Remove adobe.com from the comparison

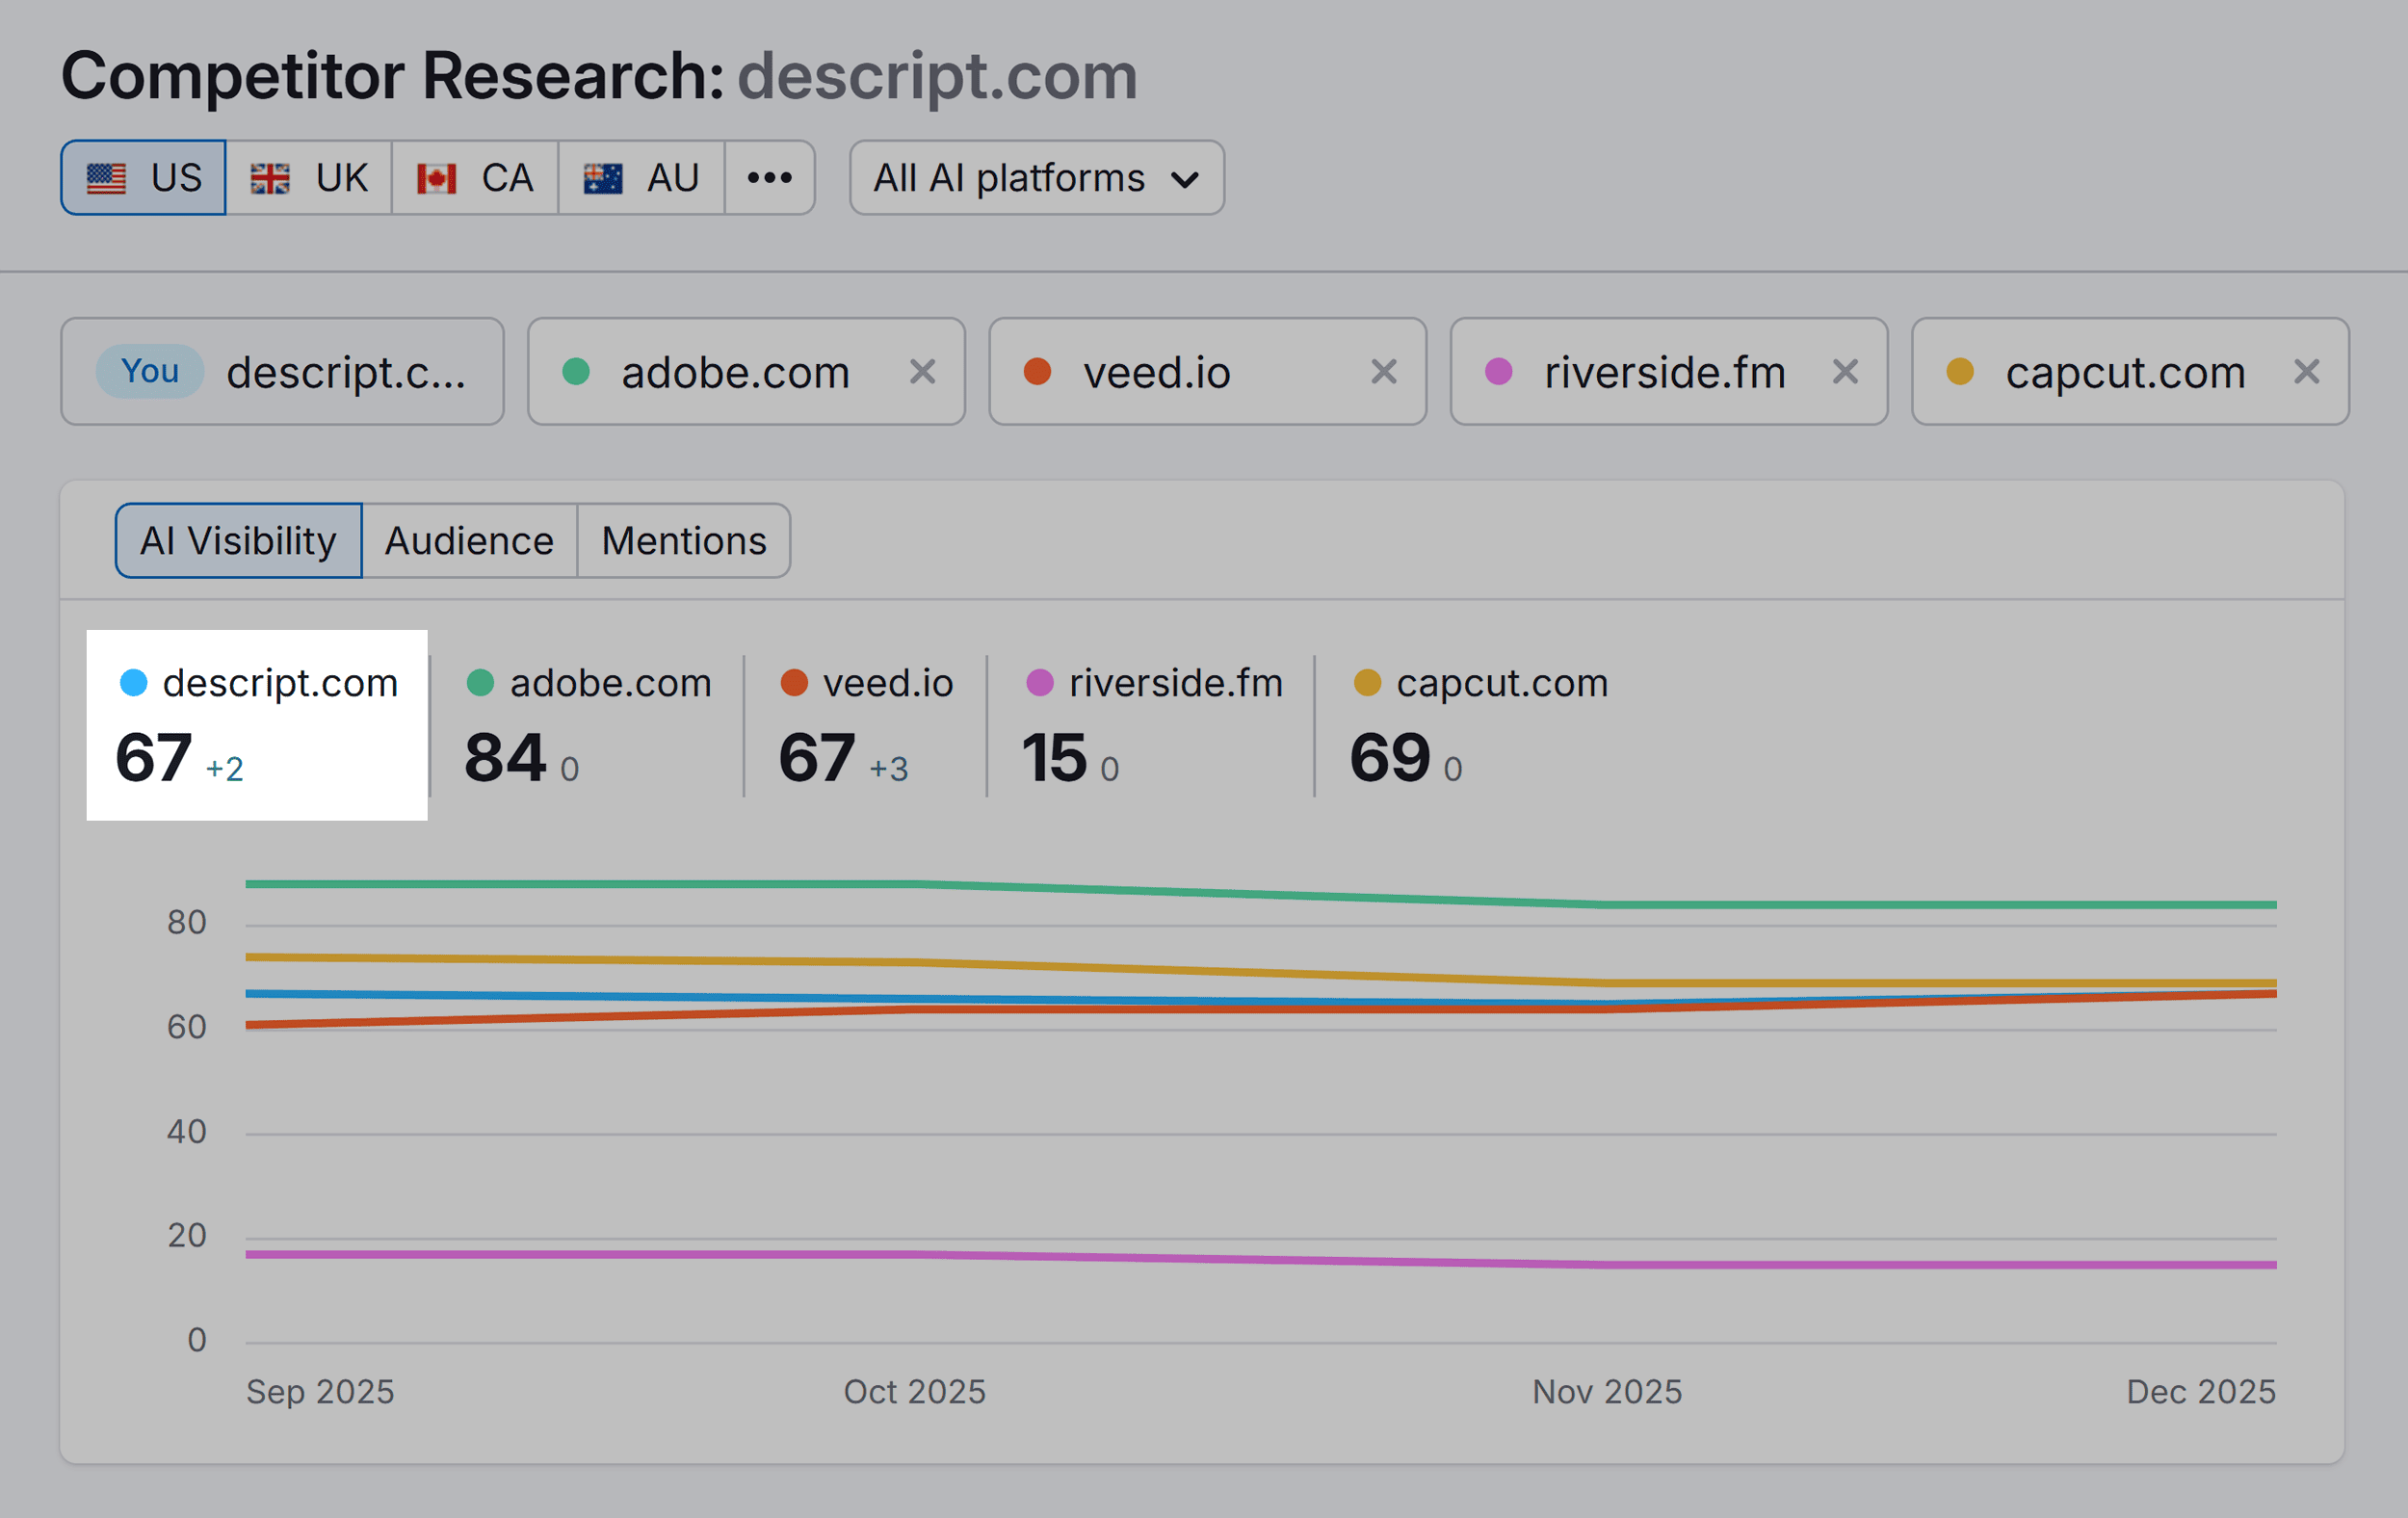(x=923, y=371)
